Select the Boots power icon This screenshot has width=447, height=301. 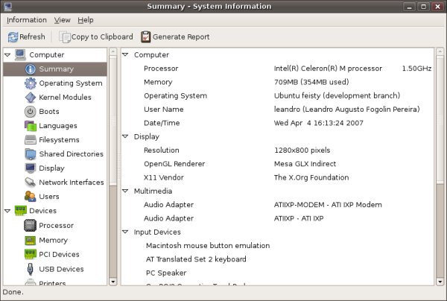point(31,112)
